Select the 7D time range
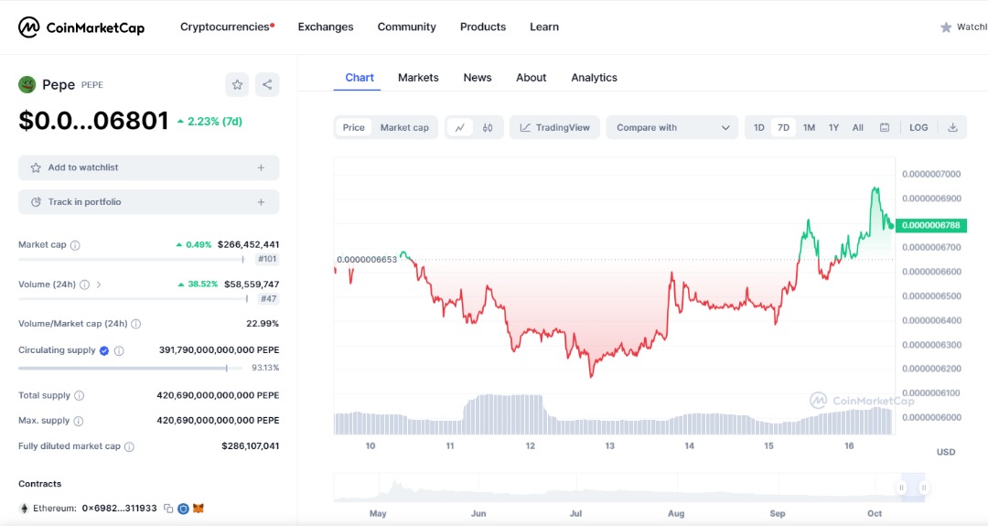This screenshot has width=988, height=526. 783,127
